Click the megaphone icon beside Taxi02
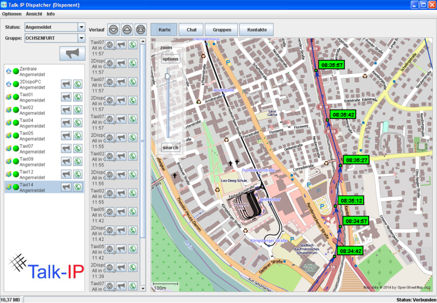437x303 pixels. click(66, 110)
